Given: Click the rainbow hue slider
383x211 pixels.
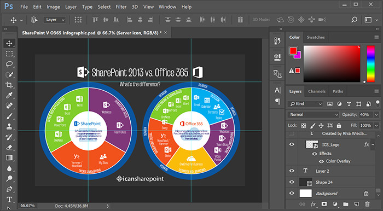Looking at the screenshot, I should point(370,63).
